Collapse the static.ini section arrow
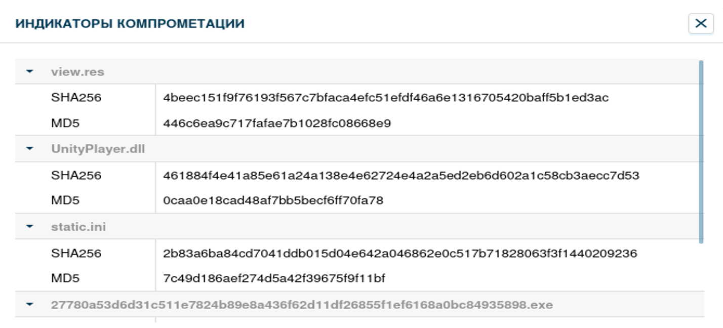Image resolution: width=723 pixels, height=328 pixels. tap(29, 226)
